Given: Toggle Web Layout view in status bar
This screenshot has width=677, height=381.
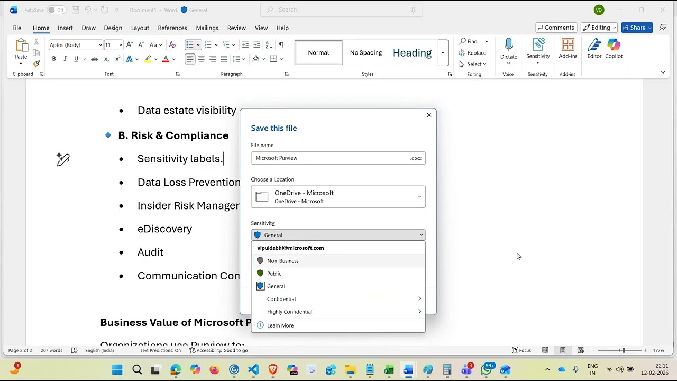Looking at the screenshot, I should (x=580, y=350).
